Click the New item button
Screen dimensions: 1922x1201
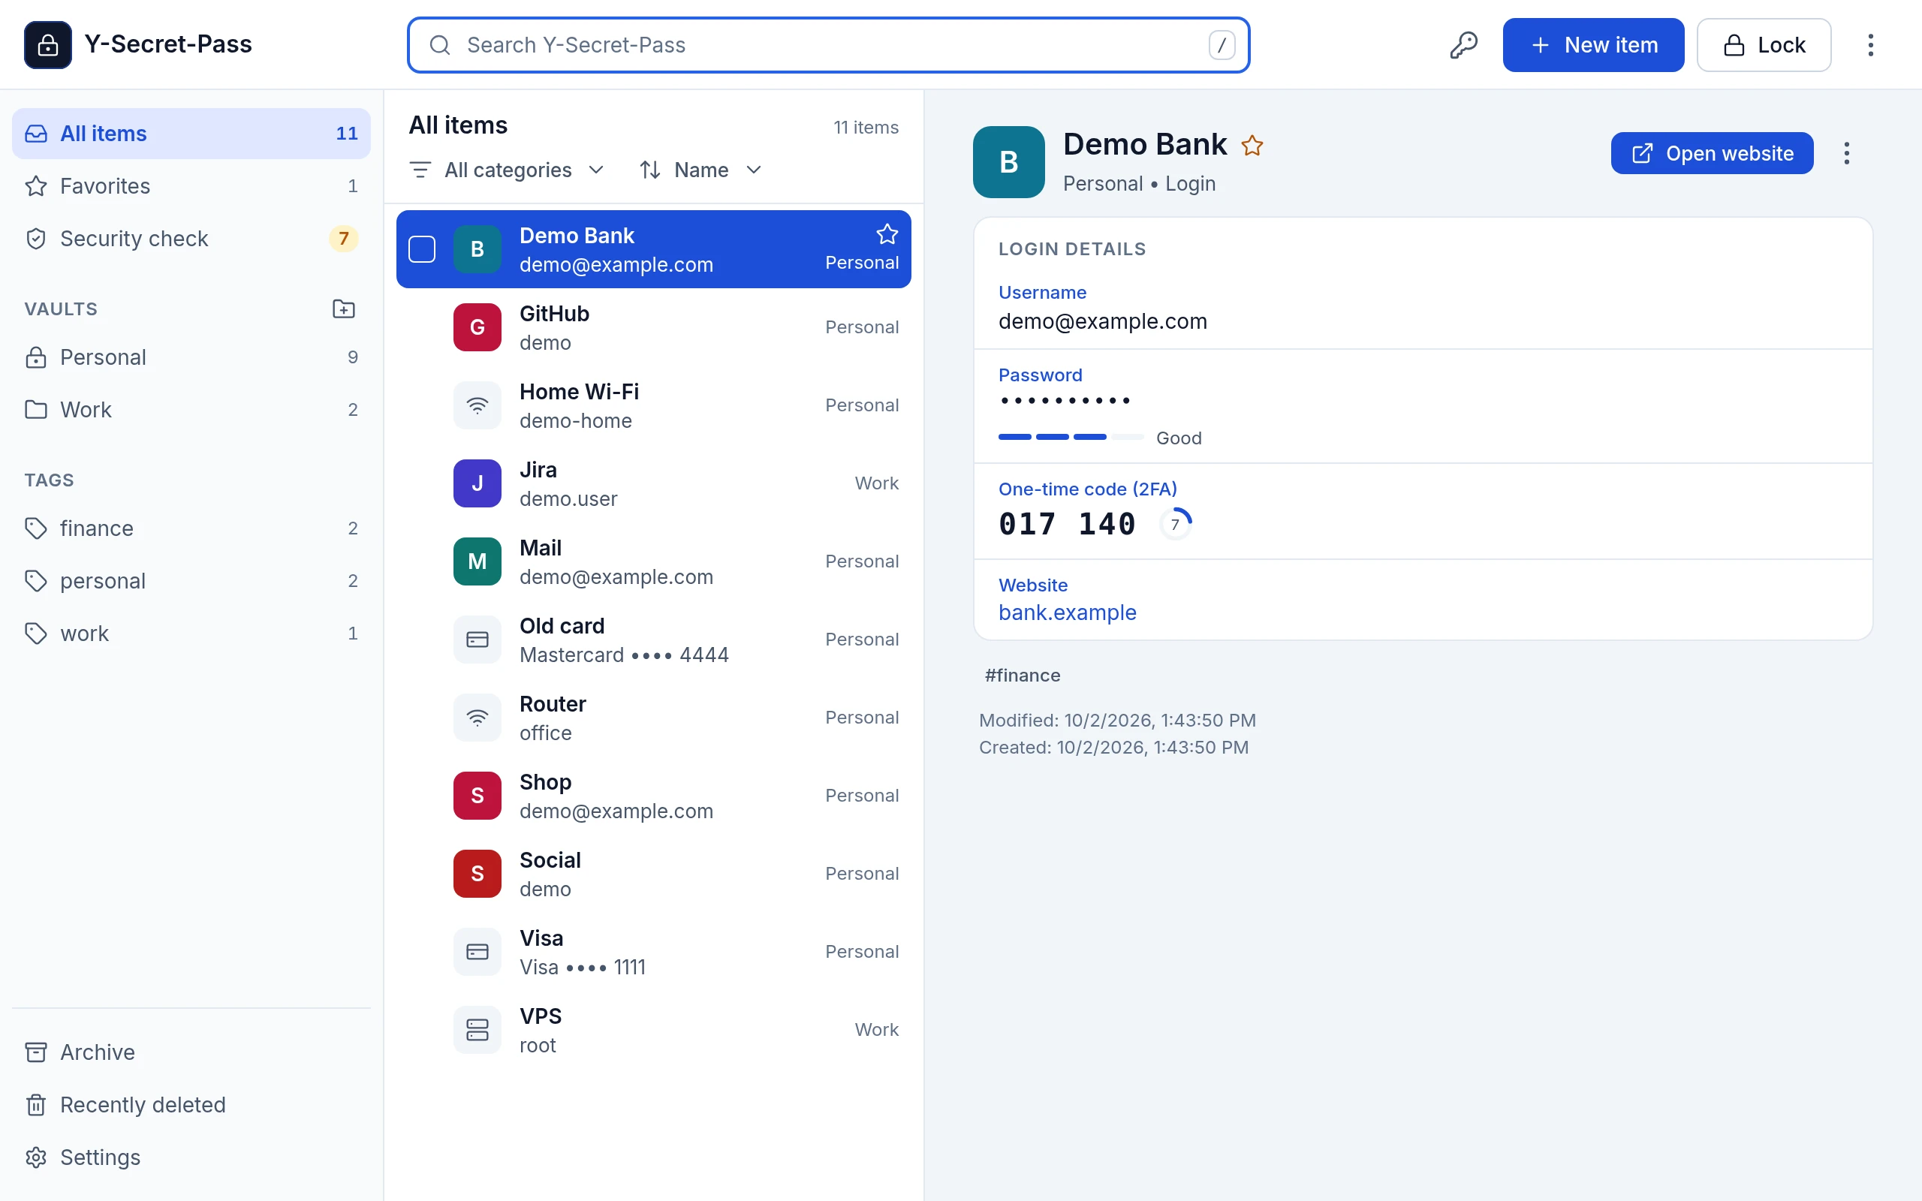click(1593, 45)
